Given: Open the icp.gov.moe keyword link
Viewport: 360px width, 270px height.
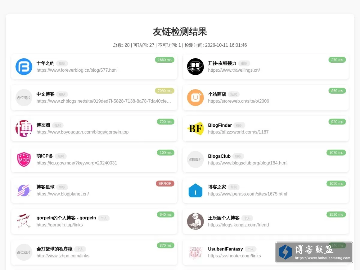Looking at the screenshot, I should click(77, 163).
